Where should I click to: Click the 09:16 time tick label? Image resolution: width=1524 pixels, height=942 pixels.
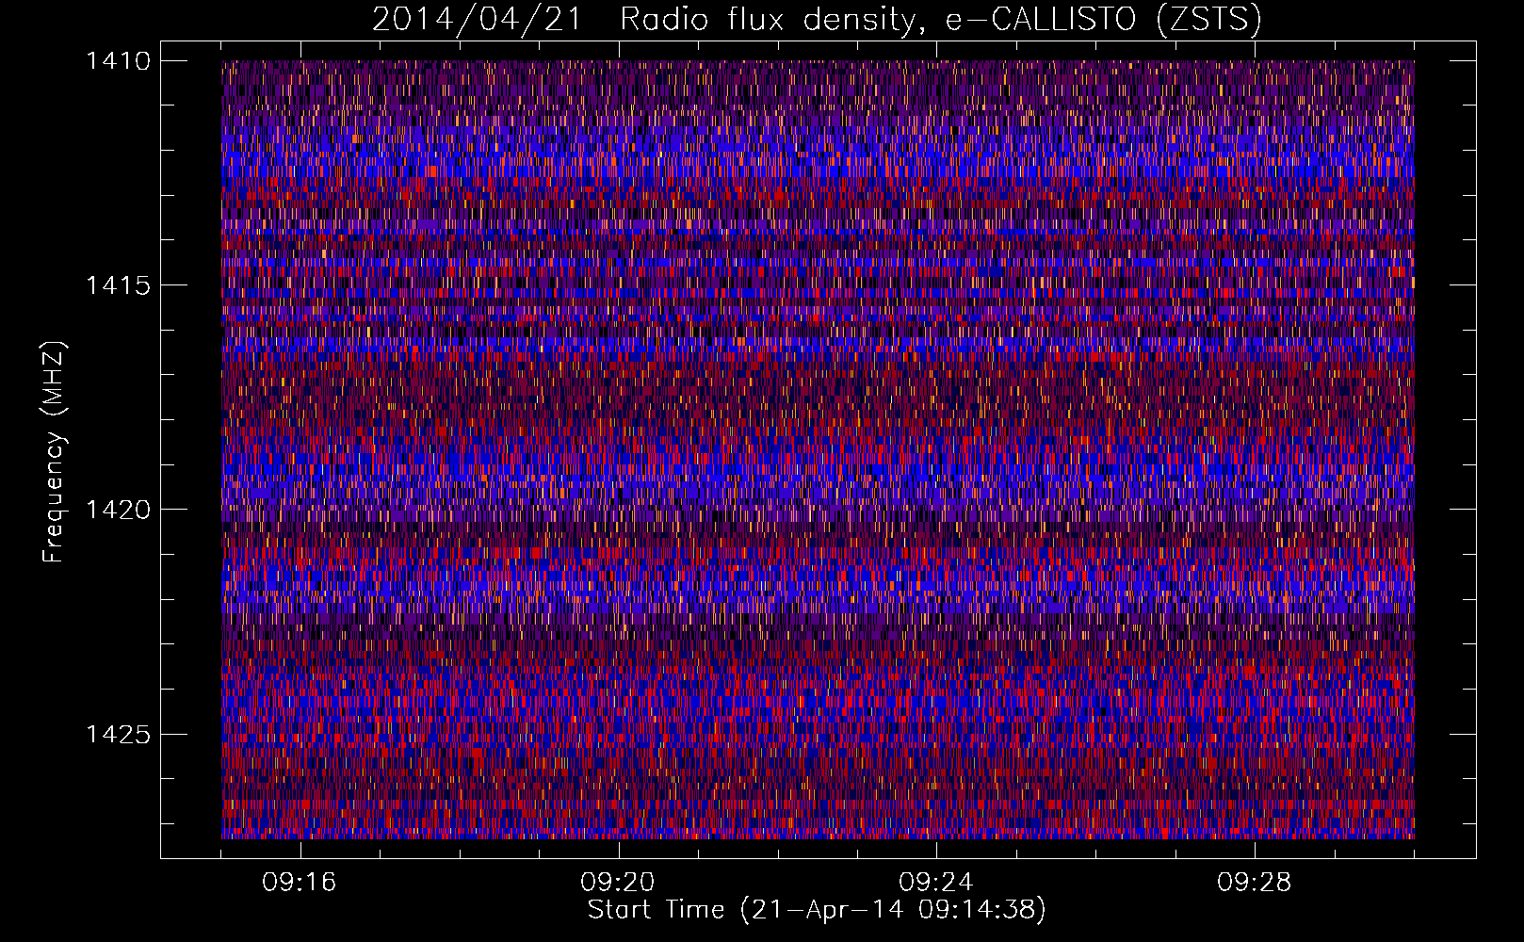click(x=300, y=883)
